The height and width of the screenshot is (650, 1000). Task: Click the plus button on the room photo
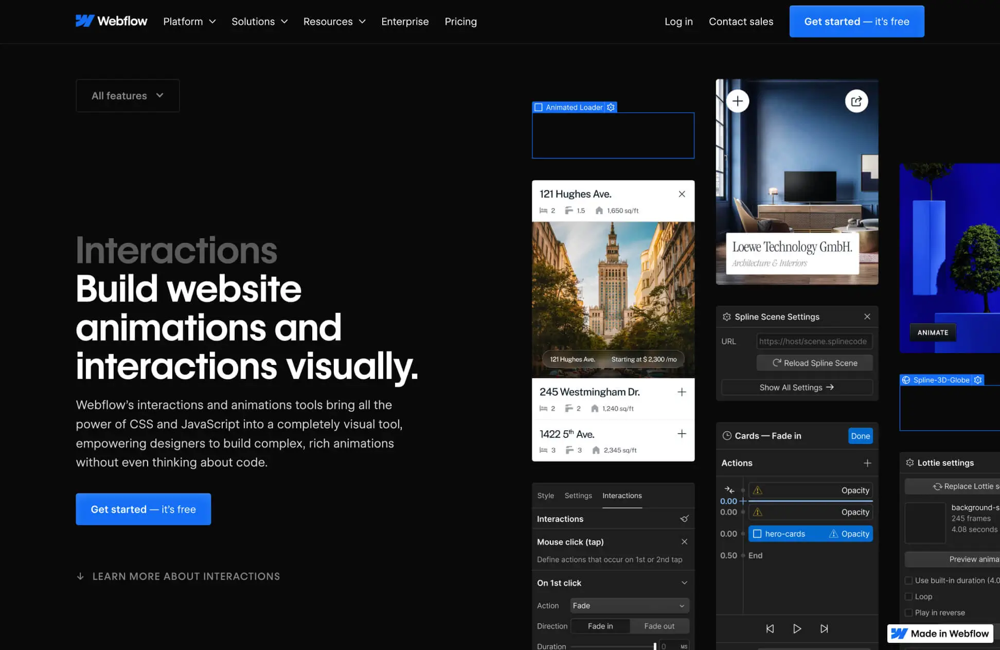[737, 101]
